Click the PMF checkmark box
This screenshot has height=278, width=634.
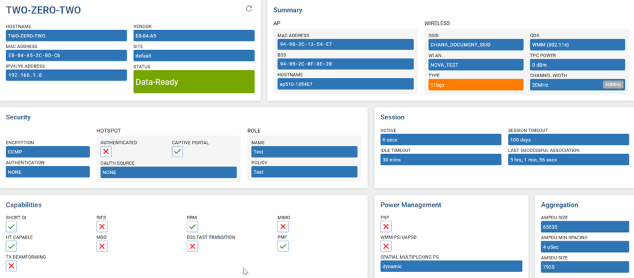(283, 247)
